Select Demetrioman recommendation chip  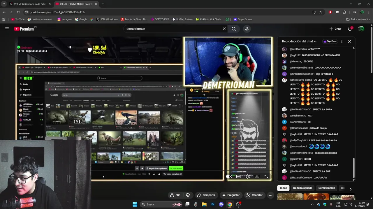pyautogui.click(x=327, y=188)
